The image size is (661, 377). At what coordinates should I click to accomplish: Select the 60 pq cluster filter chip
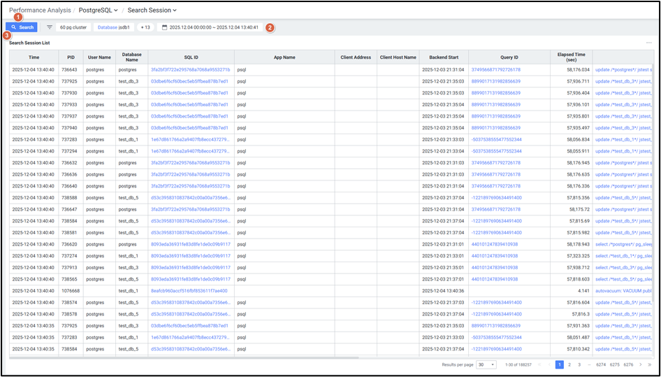coord(73,27)
